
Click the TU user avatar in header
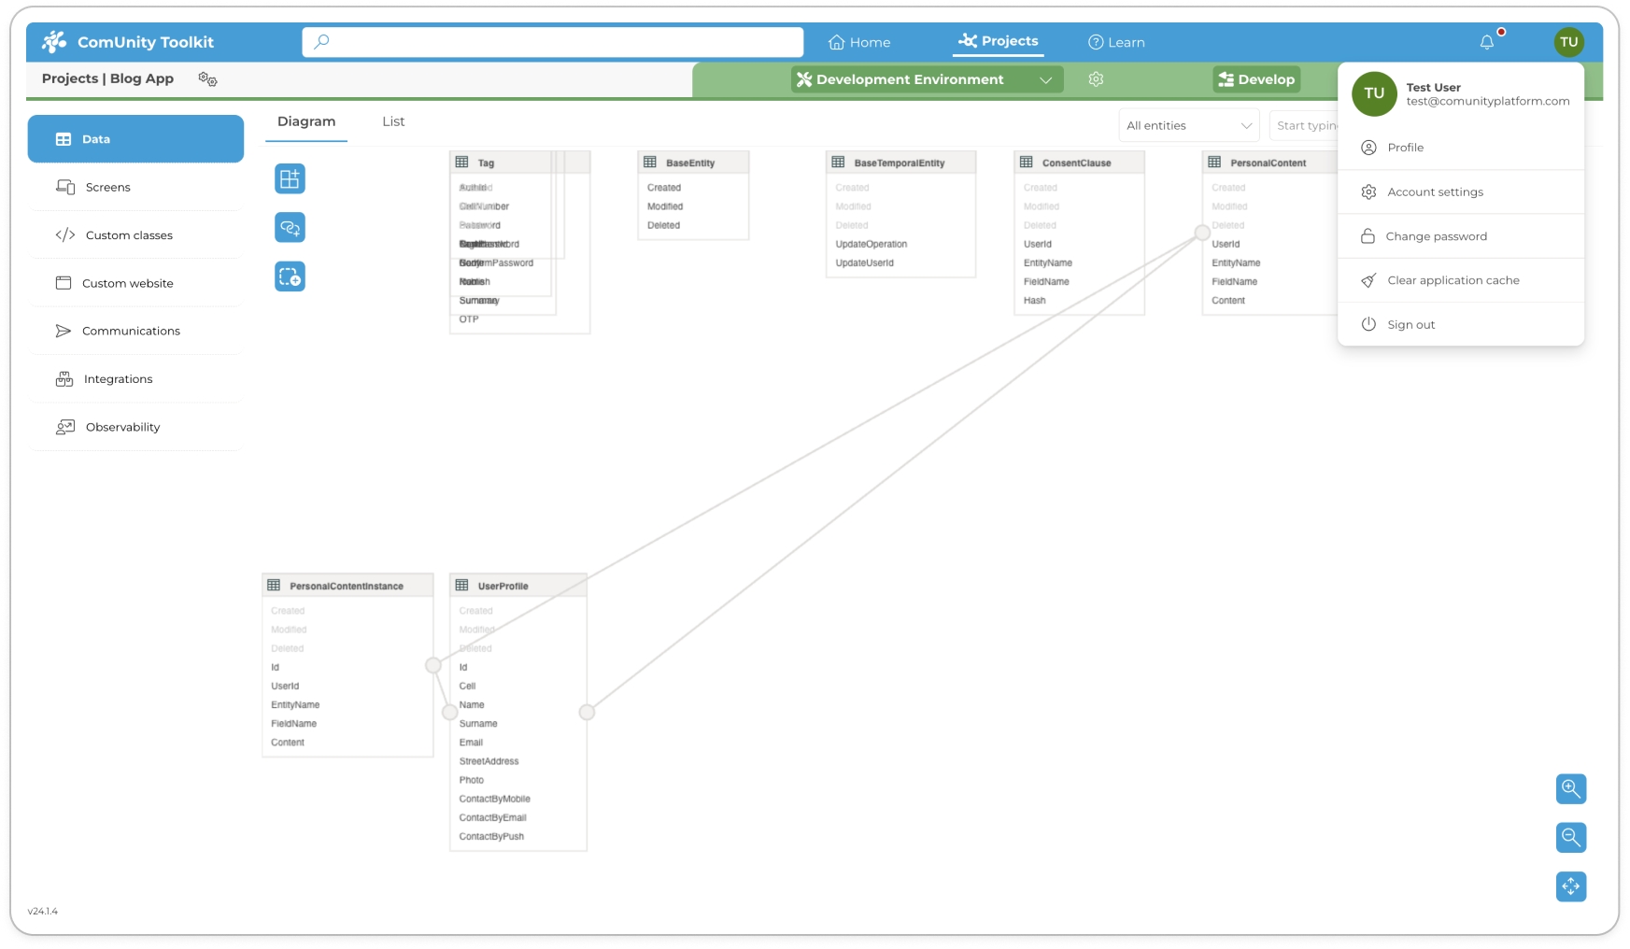pyautogui.click(x=1568, y=42)
